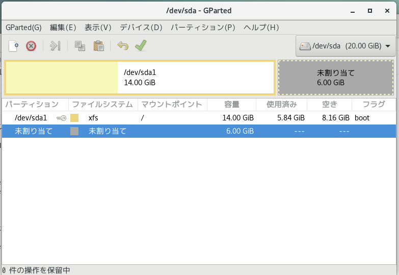Click the 空き column header
This screenshot has width=399, height=275.
point(329,104)
